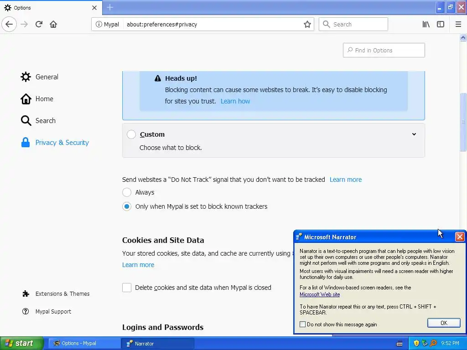Viewport: 467px width, 350px height.
Task: Select the Options browser tab
Action: pyautogui.click(x=51, y=8)
